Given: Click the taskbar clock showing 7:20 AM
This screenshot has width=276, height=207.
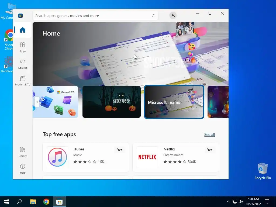Looking at the screenshot, I should pyautogui.click(x=253, y=202).
